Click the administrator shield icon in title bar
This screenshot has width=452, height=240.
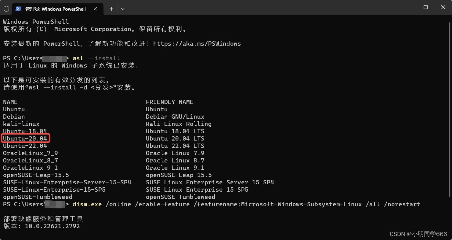6,9
